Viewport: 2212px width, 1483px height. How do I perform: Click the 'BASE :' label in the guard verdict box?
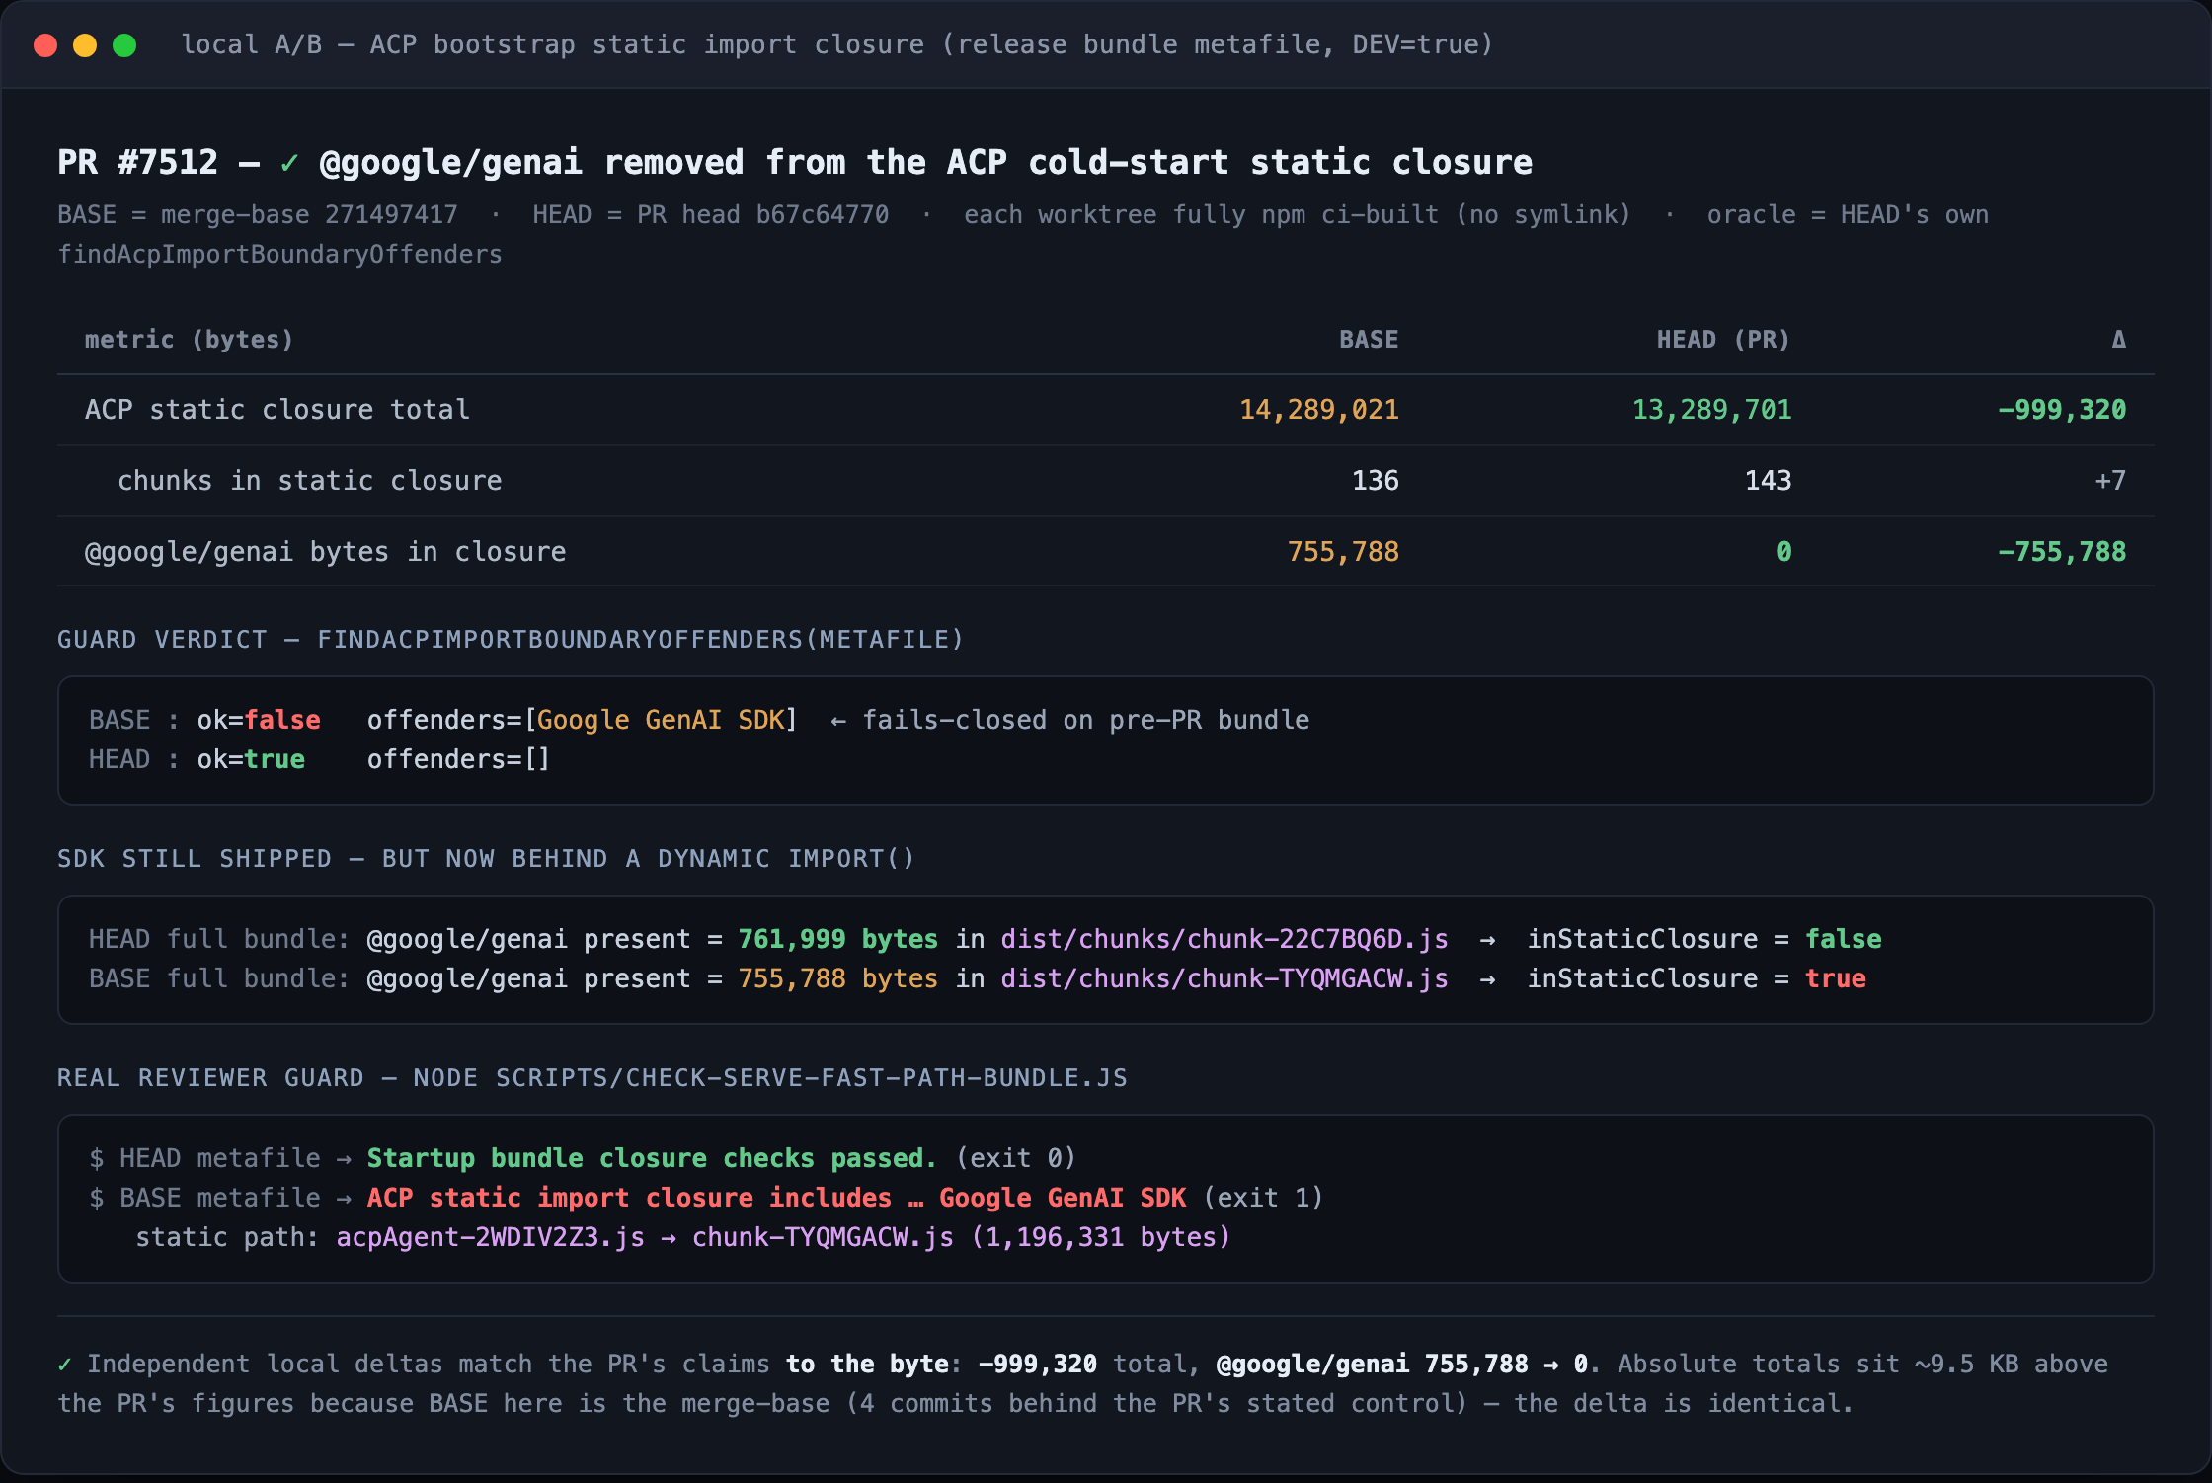[x=134, y=721]
